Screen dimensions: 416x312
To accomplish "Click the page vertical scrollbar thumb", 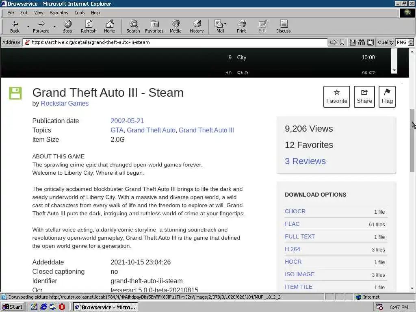I will click(412, 141).
